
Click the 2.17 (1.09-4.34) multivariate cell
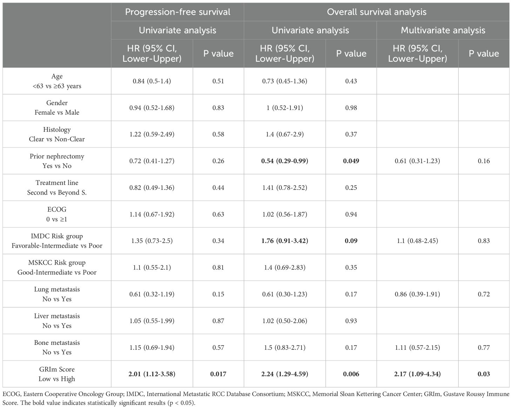point(417,374)
